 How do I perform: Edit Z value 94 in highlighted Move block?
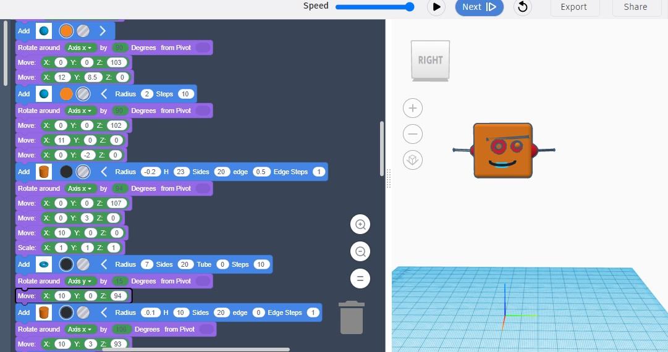pyautogui.click(x=117, y=296)
